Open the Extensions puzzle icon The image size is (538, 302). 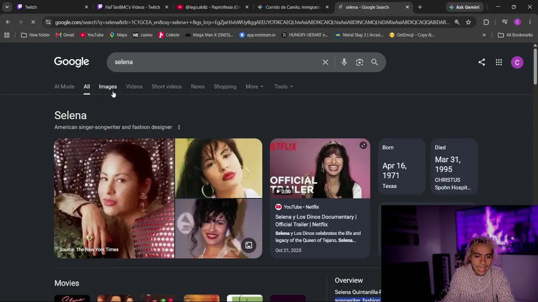pos(486,22)
